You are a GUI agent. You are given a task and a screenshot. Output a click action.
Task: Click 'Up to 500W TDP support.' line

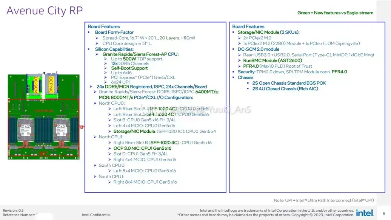pos(137,59)
